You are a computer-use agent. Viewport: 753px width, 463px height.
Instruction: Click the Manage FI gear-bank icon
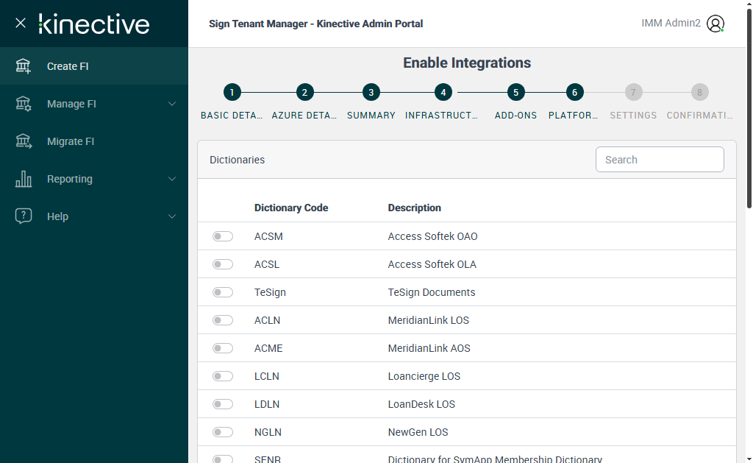point(24,104)
